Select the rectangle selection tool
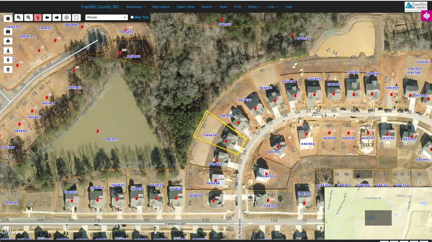The height and width of the screenshot is (242, 432). tap(76, 17)
